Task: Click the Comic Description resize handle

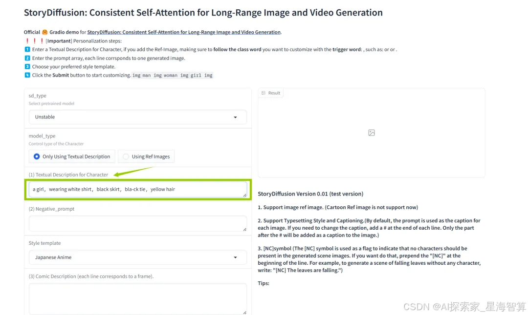Action: tap(245, 313)
